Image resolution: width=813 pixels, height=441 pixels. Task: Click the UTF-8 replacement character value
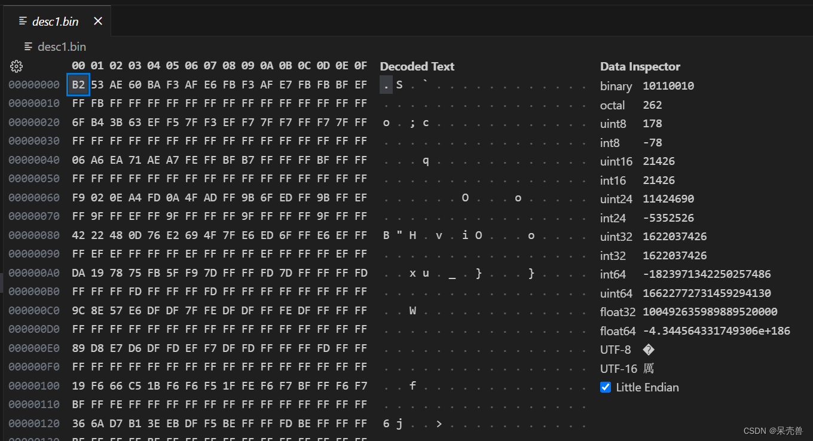point(649,350)
